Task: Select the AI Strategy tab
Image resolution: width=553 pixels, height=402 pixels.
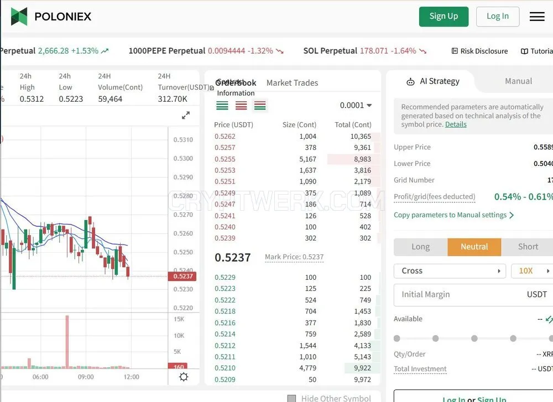Action: 433,81
